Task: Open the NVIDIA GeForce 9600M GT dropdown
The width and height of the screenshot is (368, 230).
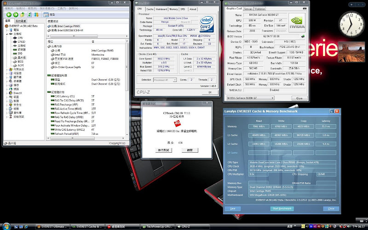Action: pyautogui.click(x=250, y=98)
